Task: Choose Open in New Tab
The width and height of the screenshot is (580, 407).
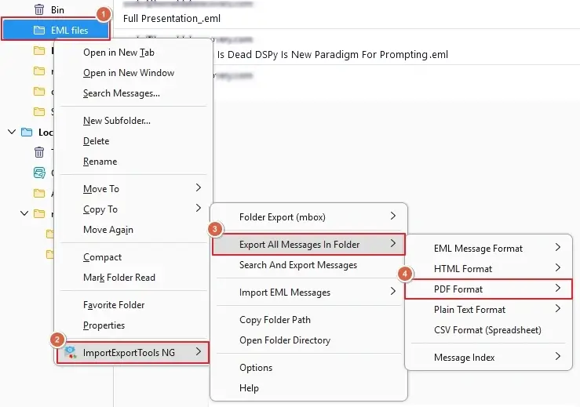Action: click(x=133, y=53)
